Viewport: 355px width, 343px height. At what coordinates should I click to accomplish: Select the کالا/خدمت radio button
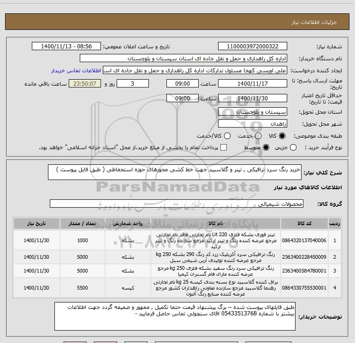[x=227, y=136]
